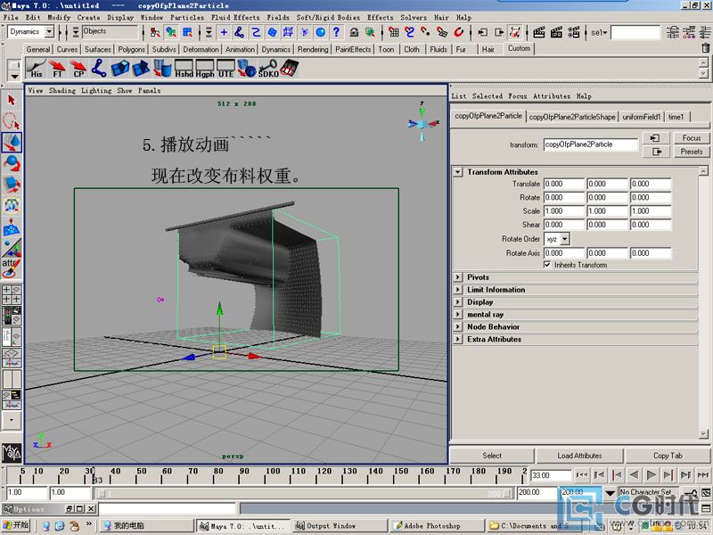Click the play backward button

(634, 475)
